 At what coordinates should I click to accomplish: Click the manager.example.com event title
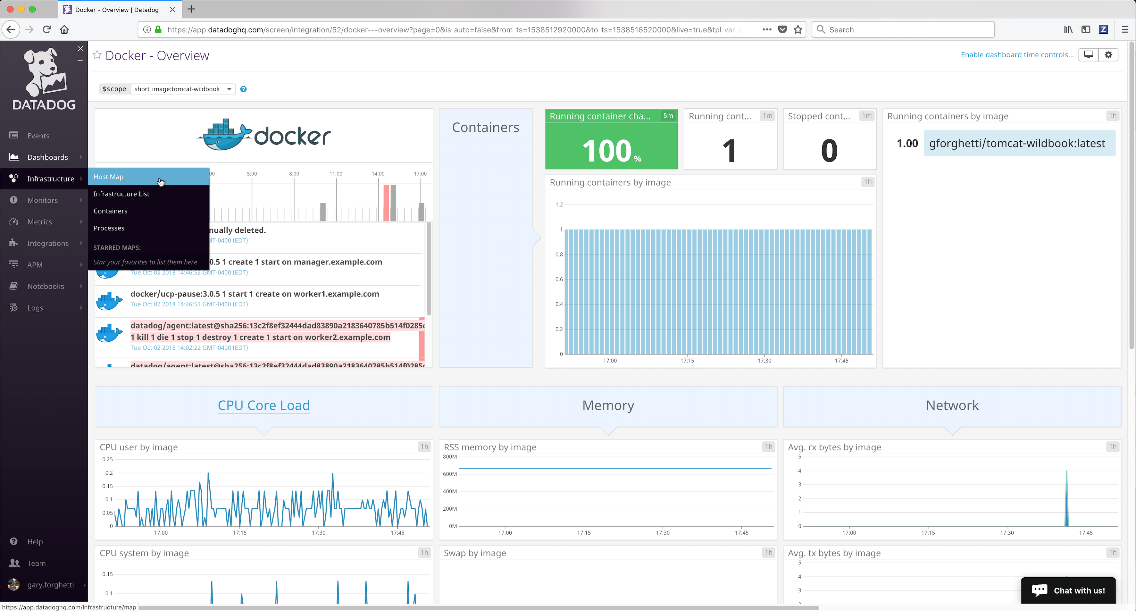296,262
